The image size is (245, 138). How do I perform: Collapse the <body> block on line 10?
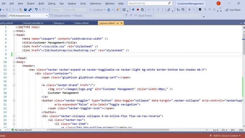14,62
